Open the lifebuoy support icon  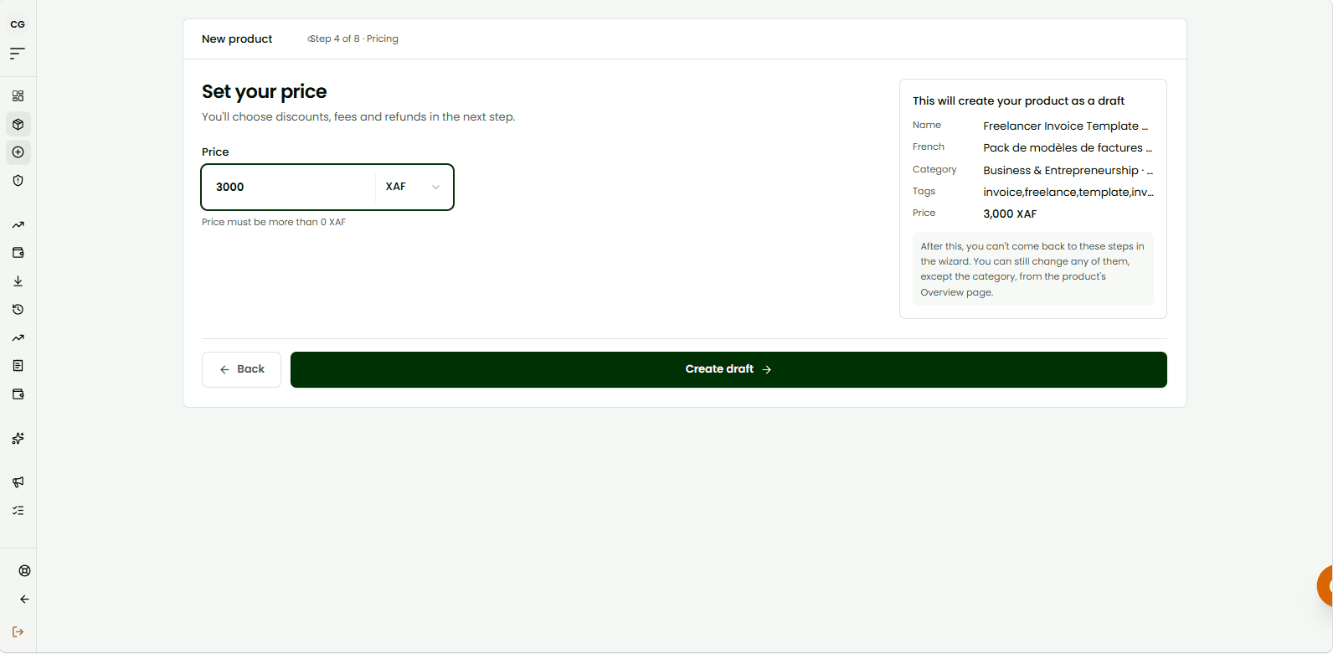point(24,571)
